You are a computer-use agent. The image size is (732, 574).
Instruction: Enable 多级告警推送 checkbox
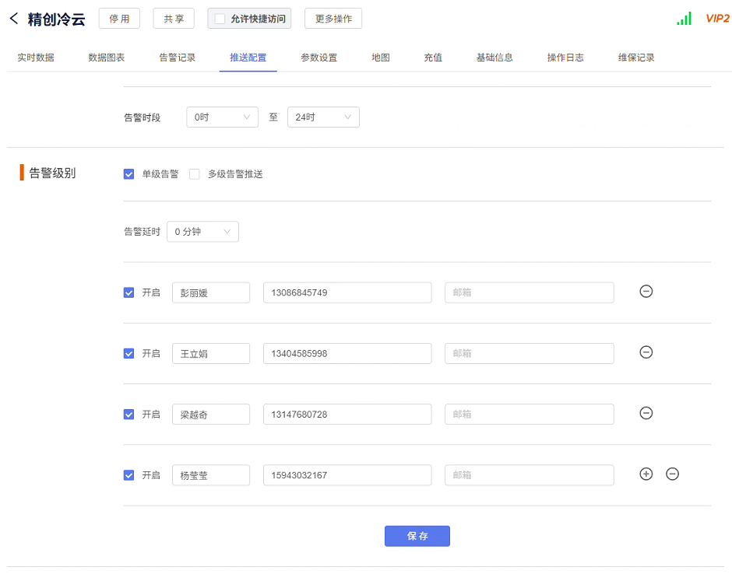pos(195,174)
